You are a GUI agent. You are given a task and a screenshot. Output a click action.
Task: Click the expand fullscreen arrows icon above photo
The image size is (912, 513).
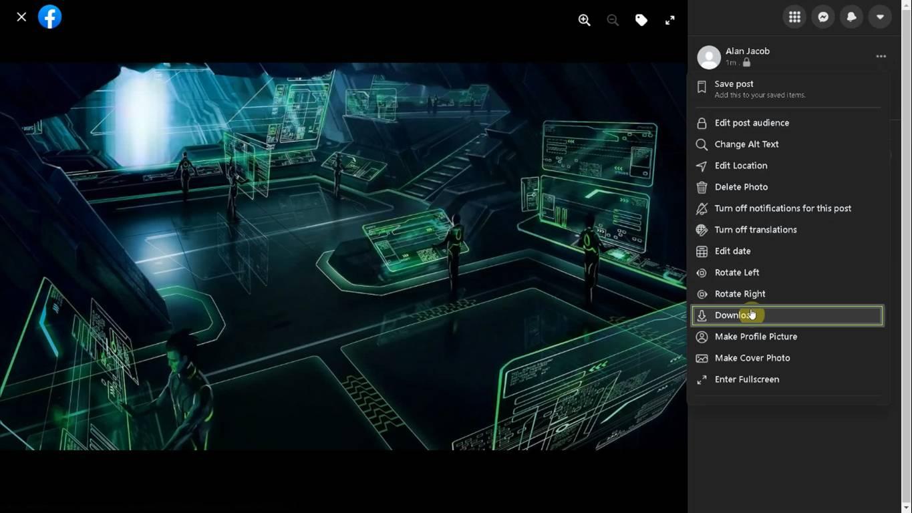point(669,20)
